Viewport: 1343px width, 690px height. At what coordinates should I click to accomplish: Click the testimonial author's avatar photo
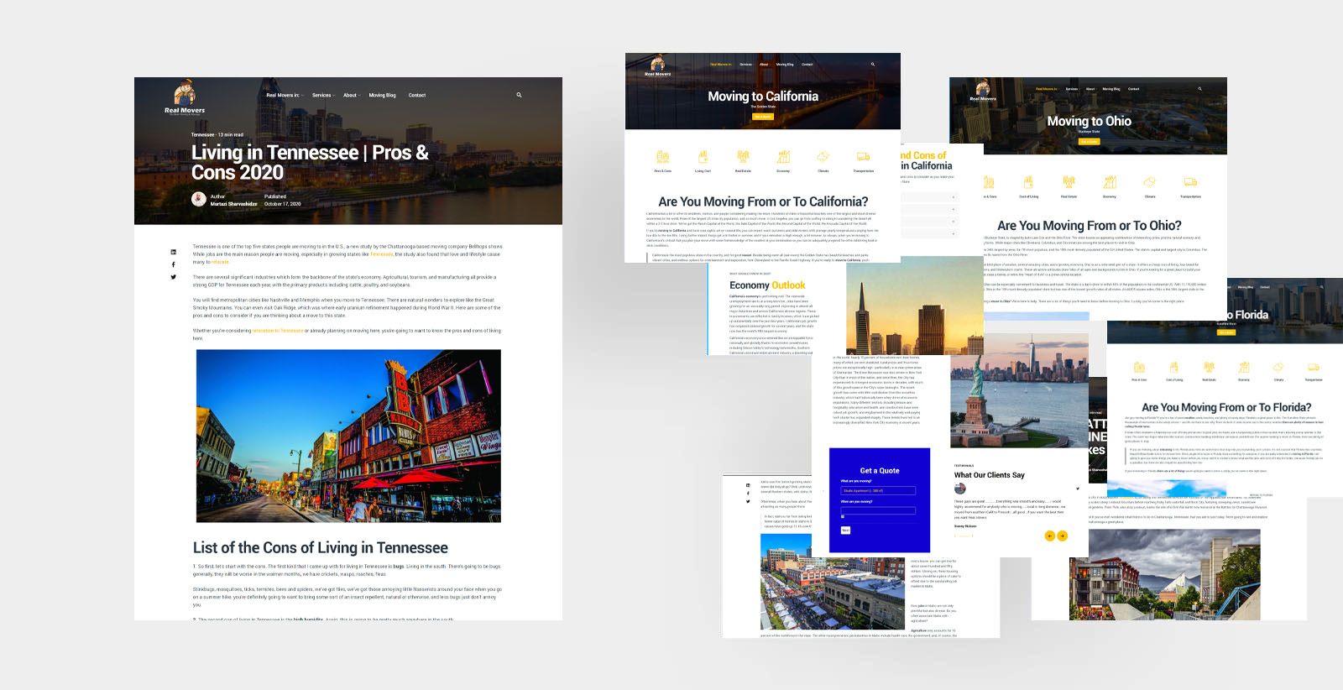pyautogui.click(x=960, y=489)
